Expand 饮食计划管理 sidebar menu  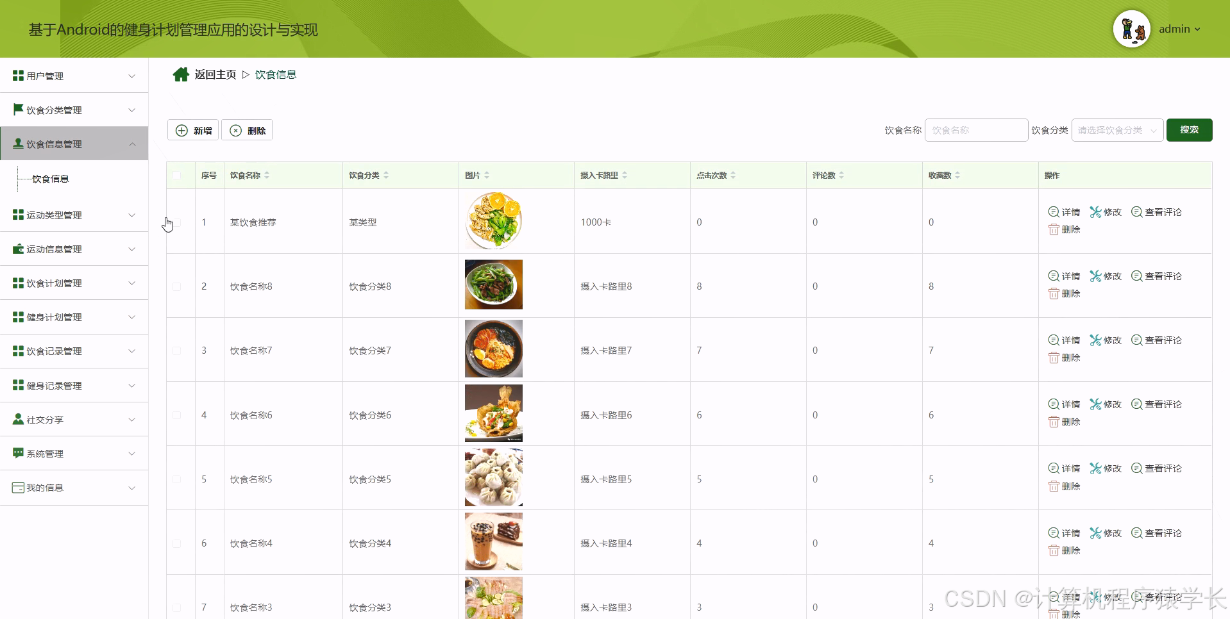pyautogui.click(x=74, y=283)
